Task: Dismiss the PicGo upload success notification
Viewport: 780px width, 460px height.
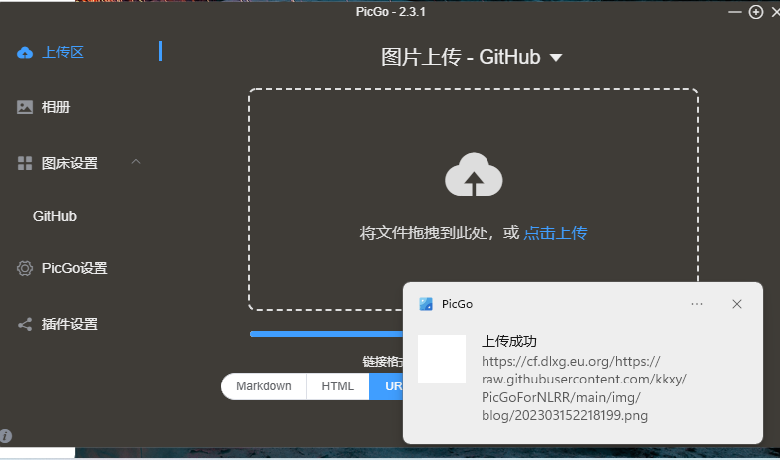Action: (x=737, y=304)
